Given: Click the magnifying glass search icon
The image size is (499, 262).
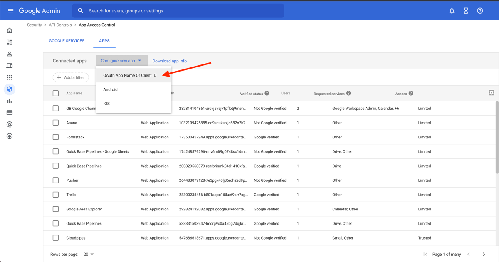Looking at the screenshot, I should point(80,11).
